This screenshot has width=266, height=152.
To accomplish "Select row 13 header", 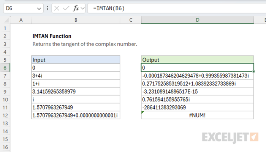I will (x=5, y=123).
